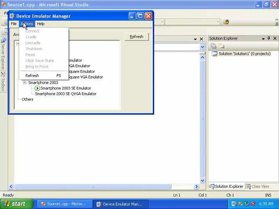Screen dimensions: 279x209
Task: Switch to the Solution Explorer bottom tab
Action: pyautogui.click(x=226, y=186)
